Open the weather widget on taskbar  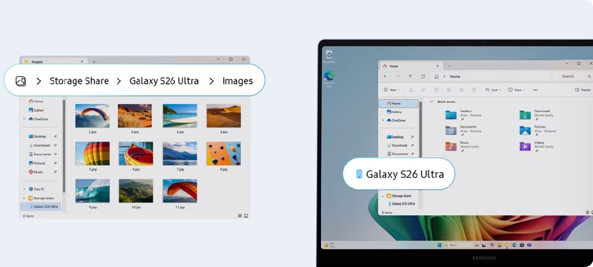(x=329, y=245)
